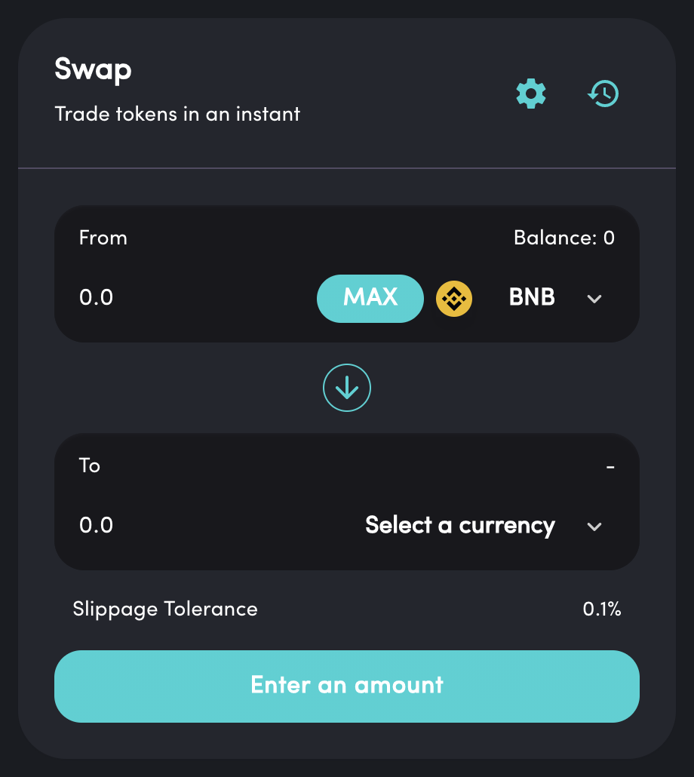The image size is (694, 777).
Task: Flip tokens with the circled down arrow
Action: click(x=347, y=388)
